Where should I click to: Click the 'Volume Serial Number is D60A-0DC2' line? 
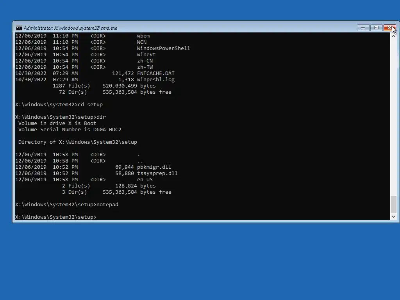pyautogui.click(x=70, y=130)
